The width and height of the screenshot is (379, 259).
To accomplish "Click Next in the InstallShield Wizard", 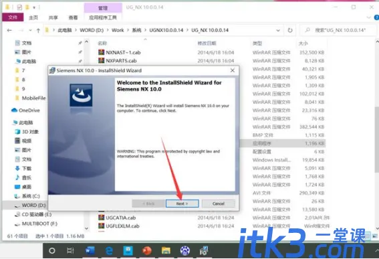I will click(182, 203).
